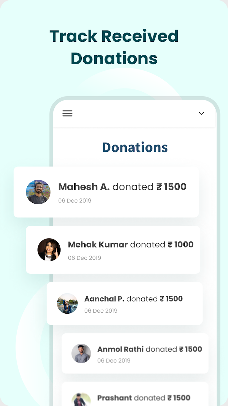The height and width of the screenshot is (406, 228).
Task: Tap Mahesh A.'s profile picture
Action: (38, 192)
